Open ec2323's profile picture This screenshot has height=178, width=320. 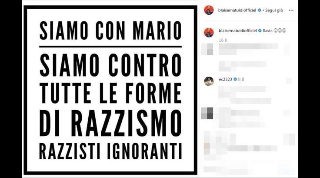(209, 81)
